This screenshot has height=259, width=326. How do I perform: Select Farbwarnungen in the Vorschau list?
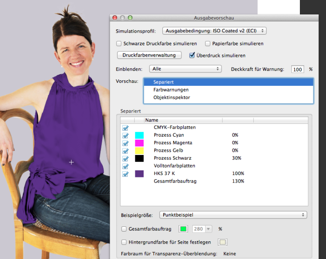(x=228, y=90)
